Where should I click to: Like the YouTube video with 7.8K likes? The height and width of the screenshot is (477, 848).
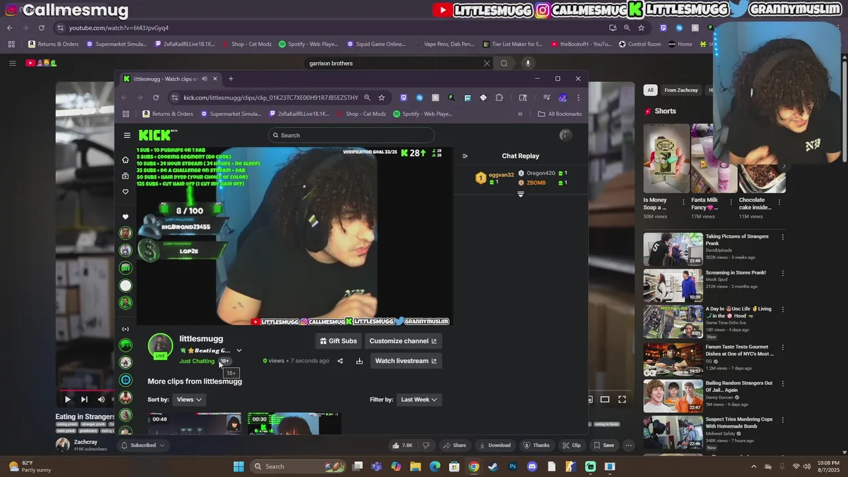(x=403, y=445)
